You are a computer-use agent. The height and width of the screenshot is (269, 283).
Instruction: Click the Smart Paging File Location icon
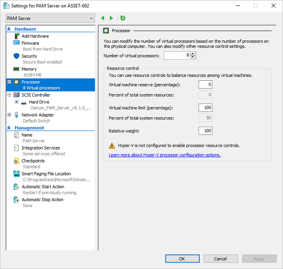tap(17, 174)
